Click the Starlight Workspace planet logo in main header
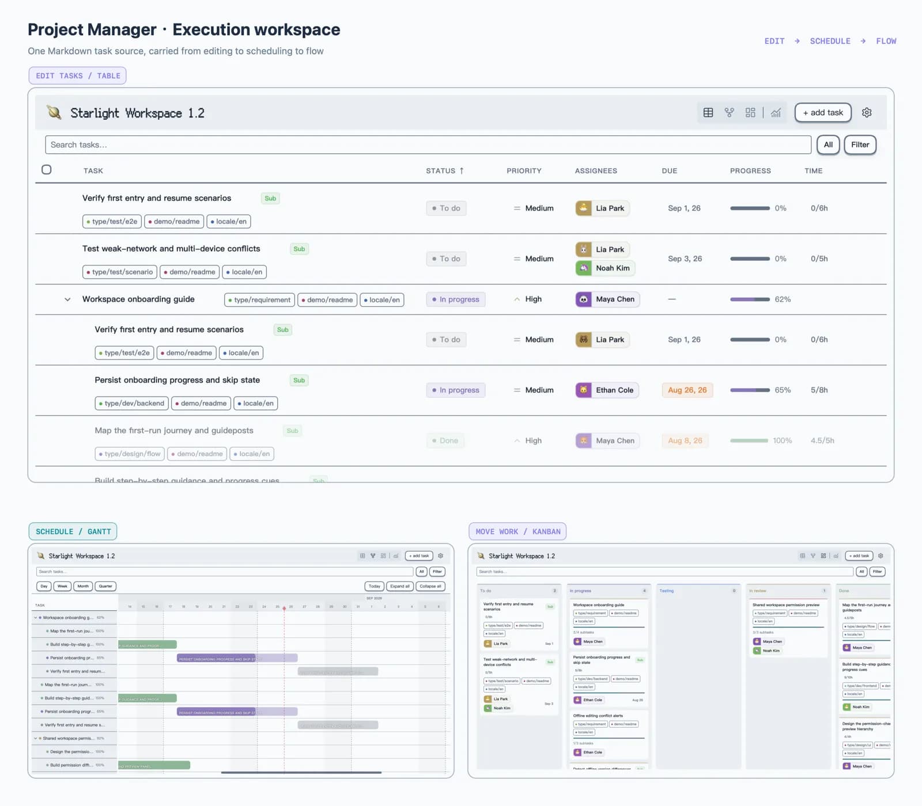Image resolution: width=922 pixels, height=806 pixels. coord(54,112)
